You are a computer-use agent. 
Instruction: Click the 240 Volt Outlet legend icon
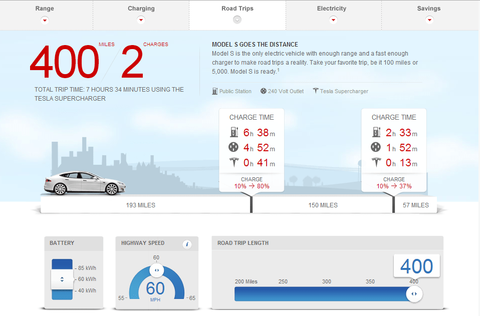pyautogui.click(x=263, y=91)
